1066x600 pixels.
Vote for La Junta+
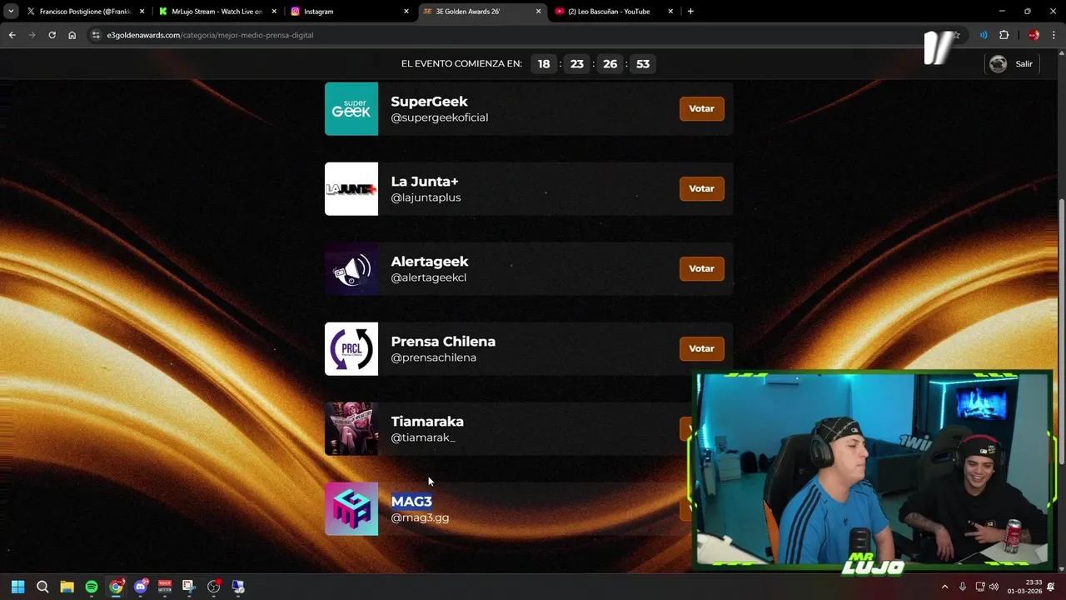coord(701,188)
